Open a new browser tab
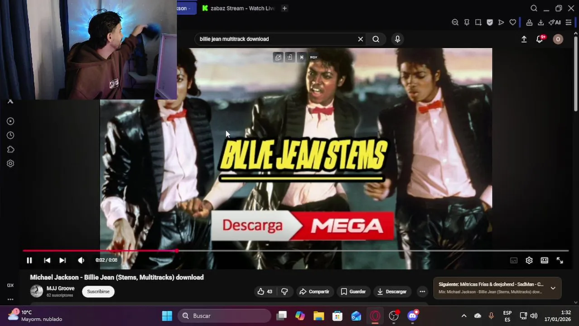579x326 pixels. (285, 8)
